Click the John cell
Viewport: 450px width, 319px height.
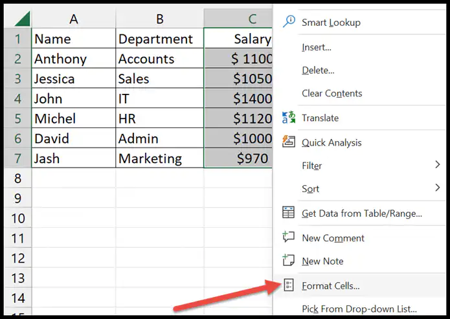coord(73,98)
